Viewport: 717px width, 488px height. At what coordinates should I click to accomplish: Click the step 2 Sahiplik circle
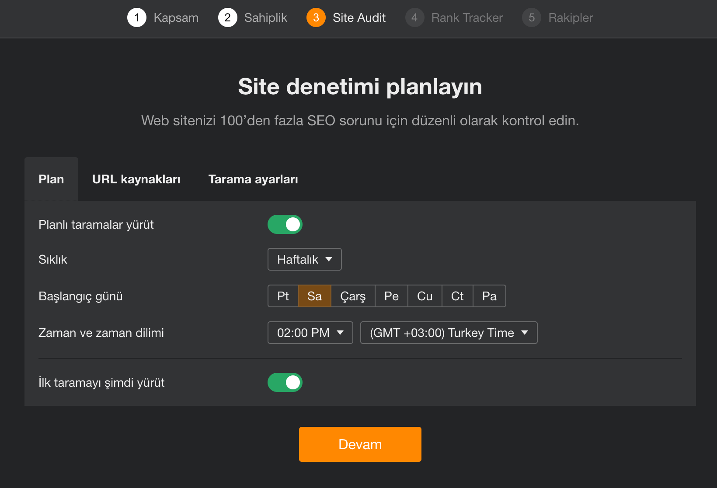pyautogui.click(x=228, y=18)
